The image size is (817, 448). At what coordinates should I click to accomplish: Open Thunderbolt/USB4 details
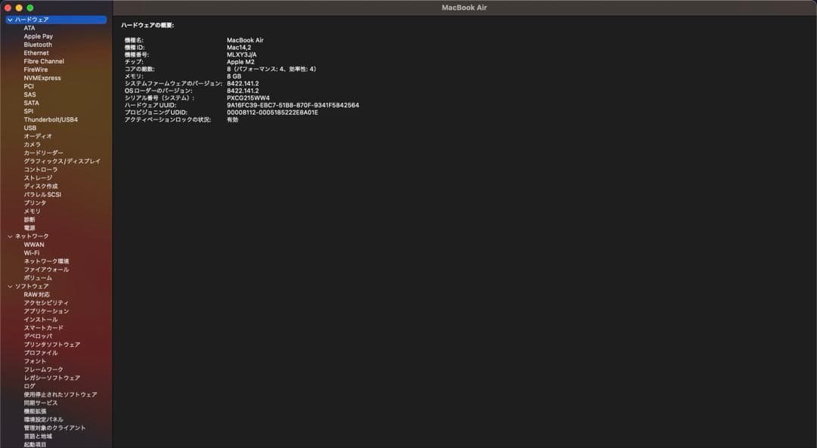(51, 119)
